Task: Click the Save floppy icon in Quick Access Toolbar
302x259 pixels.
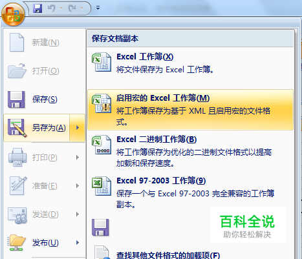Action: pyautogui.click(x=38, y=8)
